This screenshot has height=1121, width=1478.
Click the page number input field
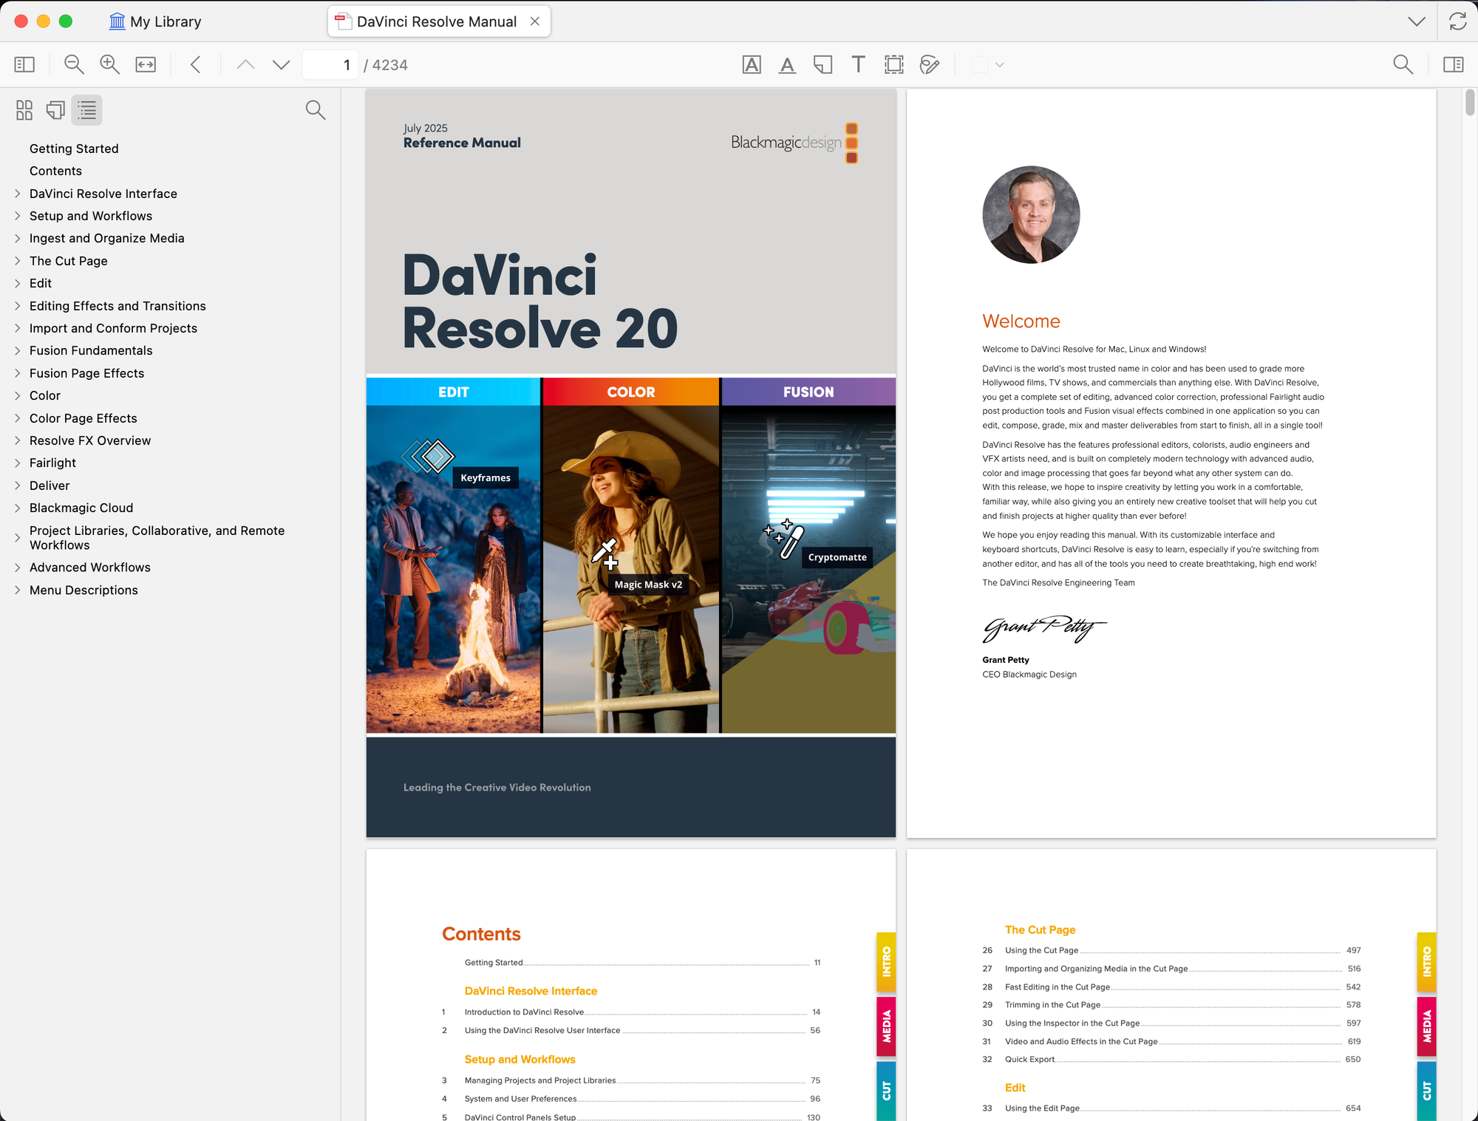(x=330, y=65)
